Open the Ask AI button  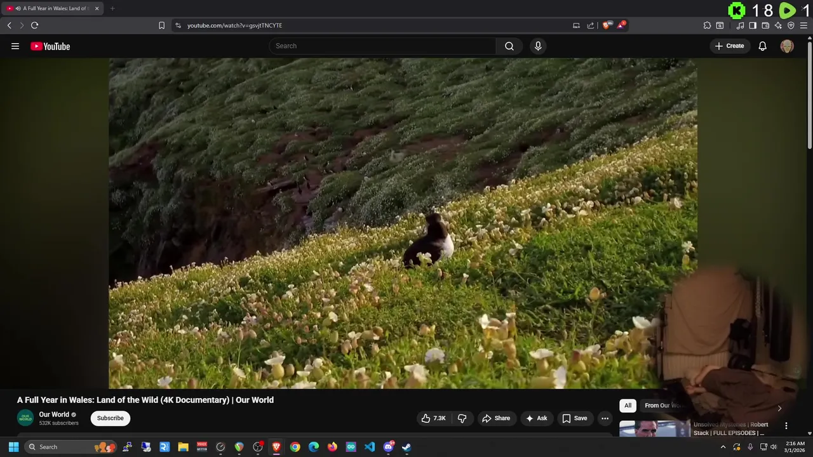(x=537, y=418)
